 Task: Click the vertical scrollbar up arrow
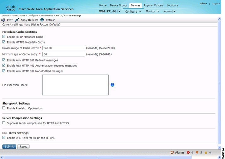click(x=219, y=19)
